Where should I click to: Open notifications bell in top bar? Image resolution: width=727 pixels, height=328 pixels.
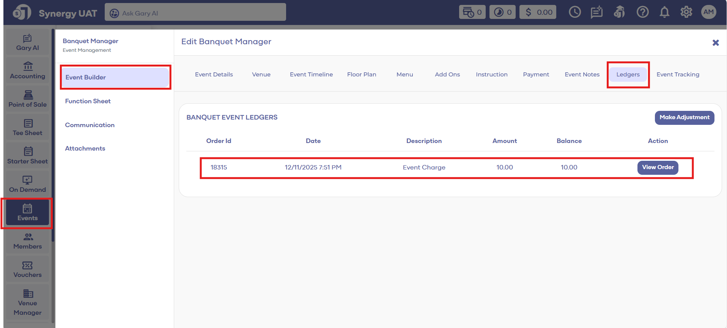(664, 12)
